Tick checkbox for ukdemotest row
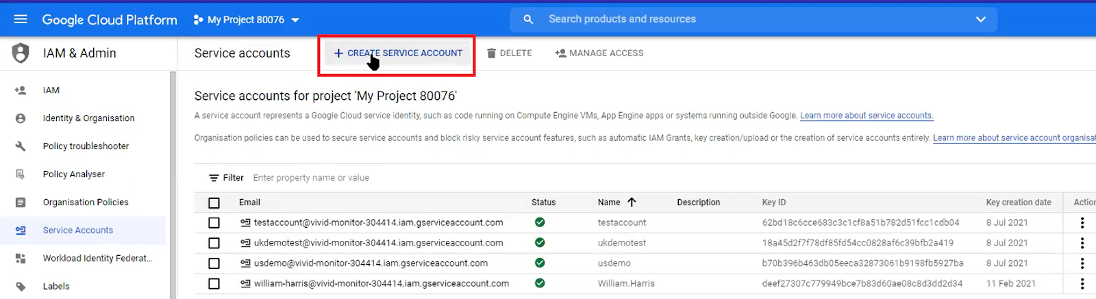The image size is (1096, 299). pos(214,243)
